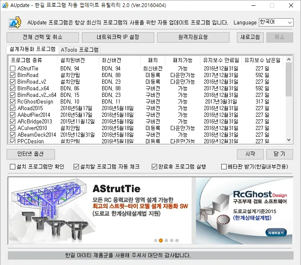Viewport: 301px width, 265px height.
Task: Toggle the ABeamDeck2014 checkbox
Action: (x=13, y=135)
